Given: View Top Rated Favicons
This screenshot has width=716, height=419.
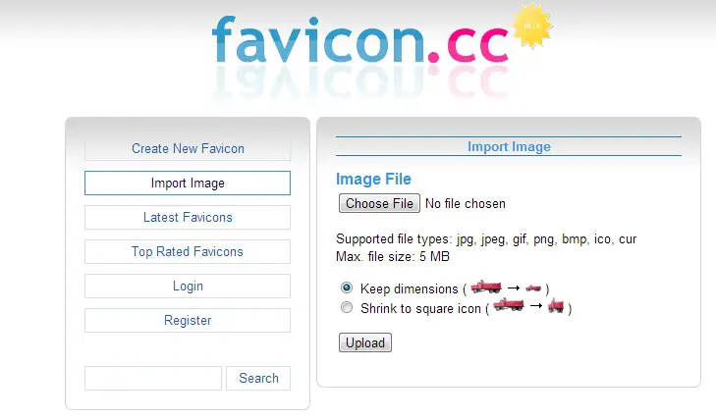Looking at the screenshot, I should pos(188,251).
